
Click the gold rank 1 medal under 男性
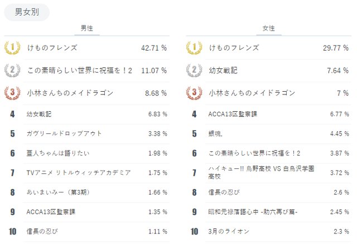click(12, 48)
